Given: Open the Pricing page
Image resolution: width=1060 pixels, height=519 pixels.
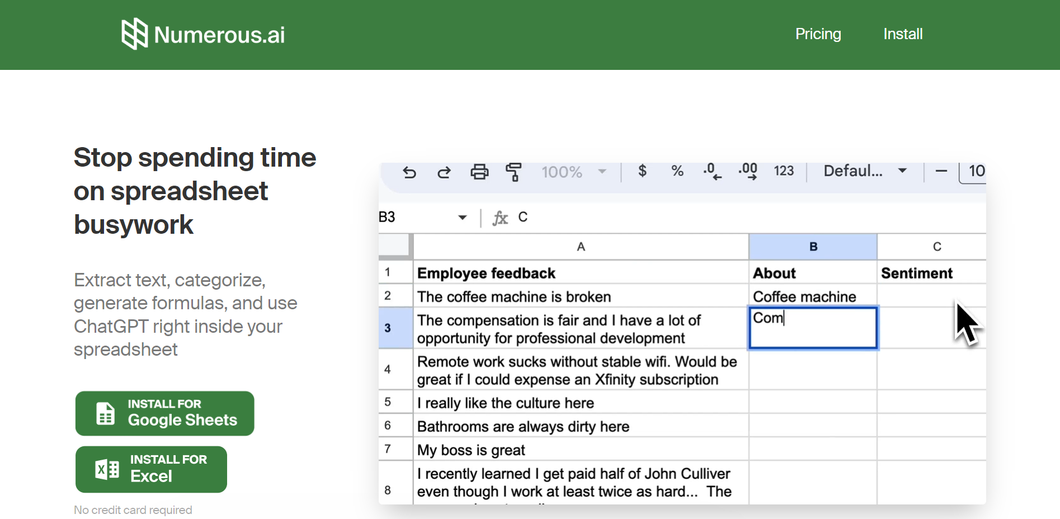Looking at the screenshot, I should point(818,34).
